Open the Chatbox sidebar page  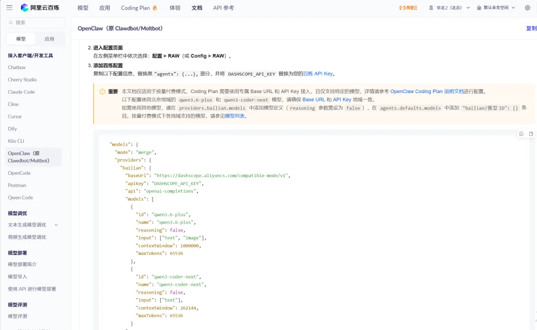pyautogui.click(x=17, y=67)
